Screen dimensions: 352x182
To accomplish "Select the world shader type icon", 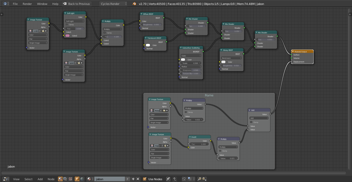I will 82,179.
